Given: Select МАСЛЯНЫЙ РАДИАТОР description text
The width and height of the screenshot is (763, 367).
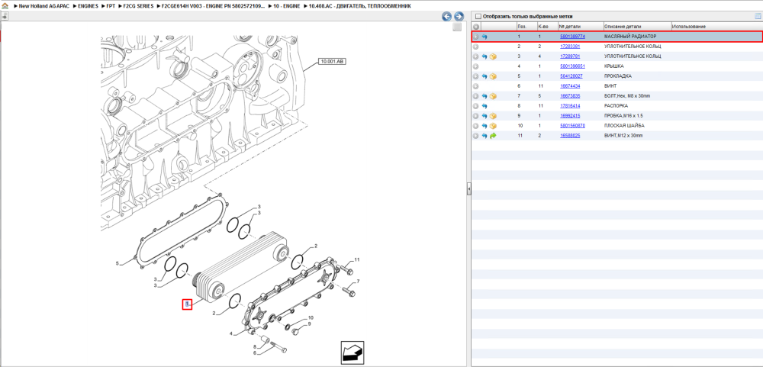Looking at the screenshot, I should tap(630, 37).
